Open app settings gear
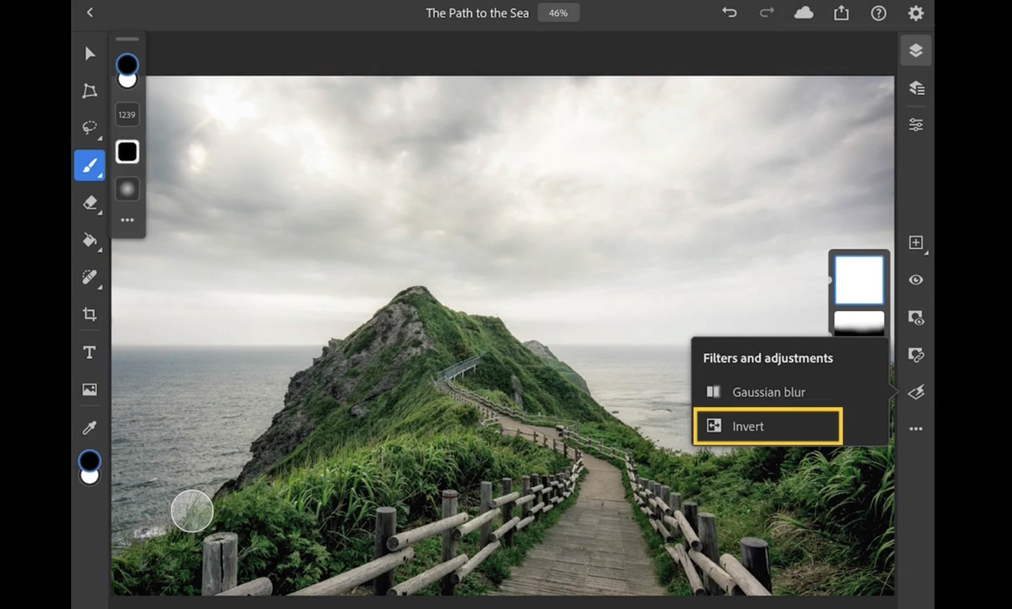The height and width of the screenshot is (609, 1012). coord(916,13)
